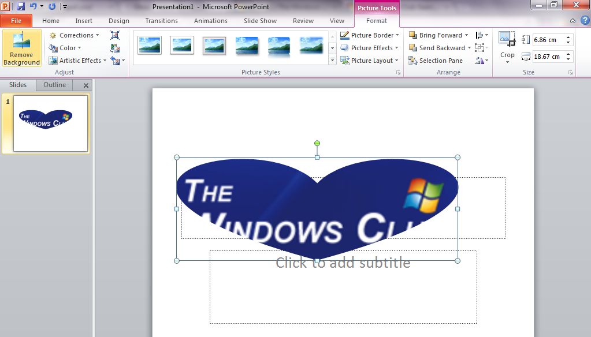Image resolution: width=591 pixels, height=337 pixels.
Task: Click the Remove Background button
Action: [21, 48]
